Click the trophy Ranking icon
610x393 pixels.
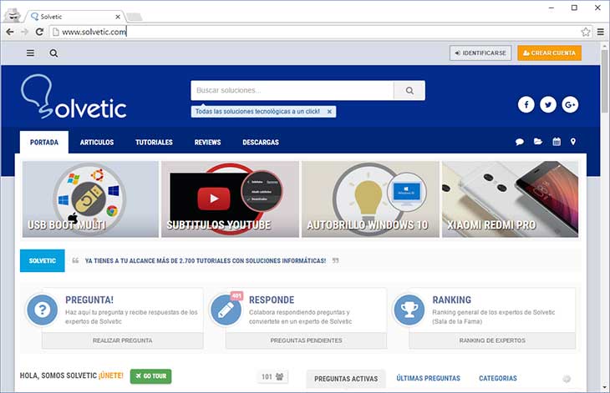[409, 310]
